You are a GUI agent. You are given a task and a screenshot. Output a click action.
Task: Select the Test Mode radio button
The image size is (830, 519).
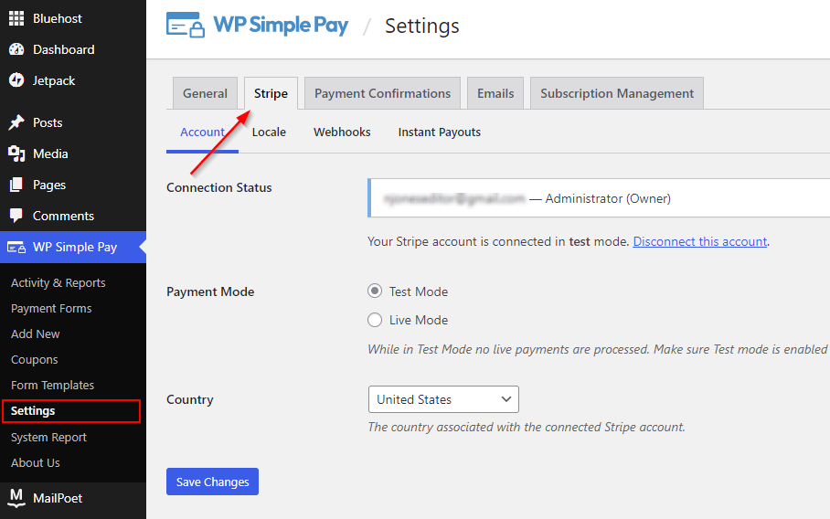pyautogui.click(x=375, y=291)
